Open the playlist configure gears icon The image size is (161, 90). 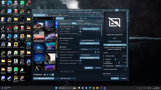tap(50, 75)
